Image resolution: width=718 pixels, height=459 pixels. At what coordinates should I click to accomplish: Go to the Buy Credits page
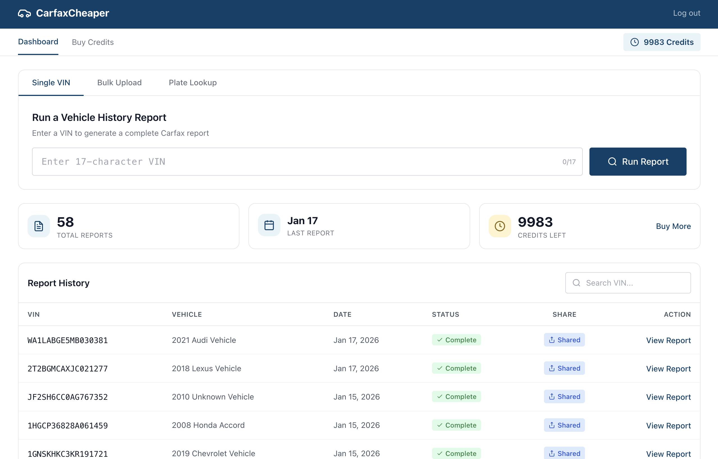93,42
